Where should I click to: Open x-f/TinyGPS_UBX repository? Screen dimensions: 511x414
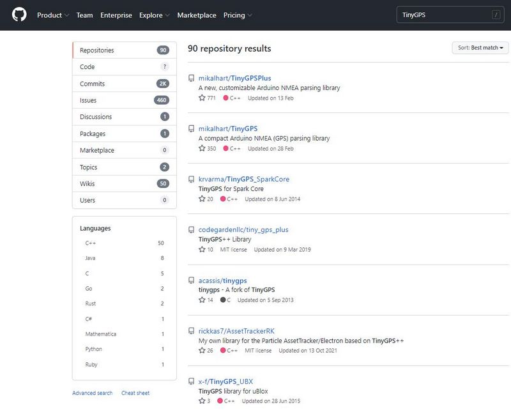pyautogui.click(x=225, y=381)
